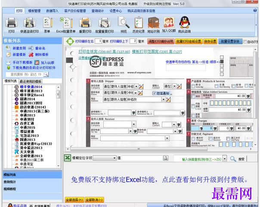Screen dimensions: 260x207
Task: Click the 批量设置字体 button
Action: (x=230, y=41)
